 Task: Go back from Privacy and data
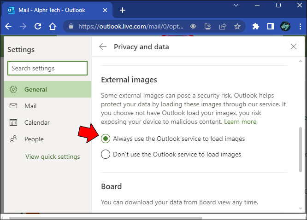point(103,46)
